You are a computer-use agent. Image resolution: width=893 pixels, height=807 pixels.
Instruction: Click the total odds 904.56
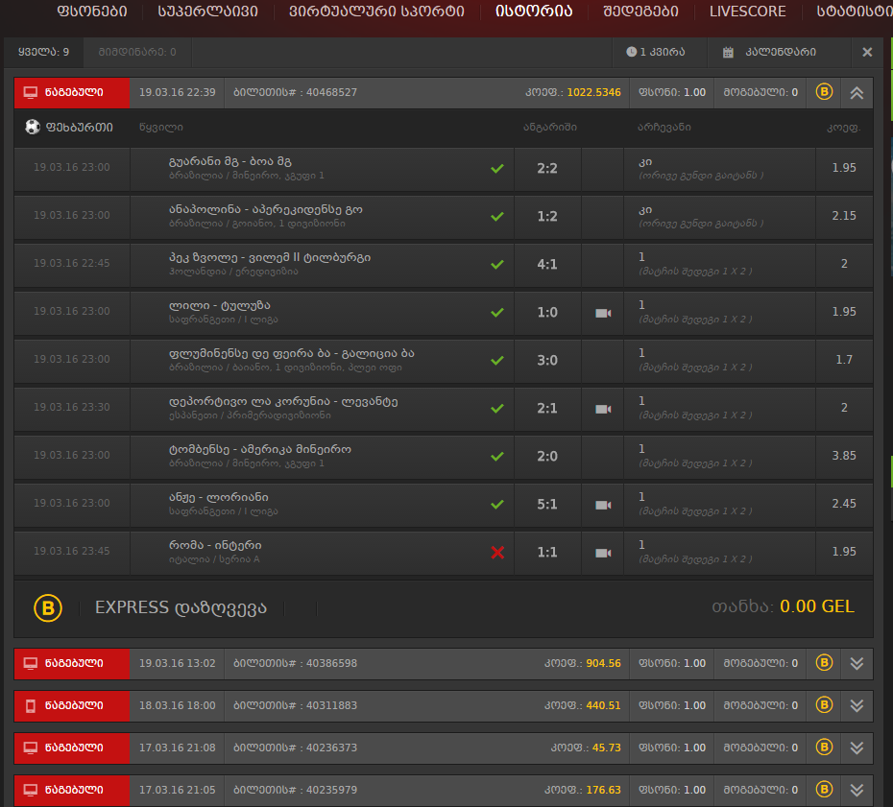[x=603, y=664]
